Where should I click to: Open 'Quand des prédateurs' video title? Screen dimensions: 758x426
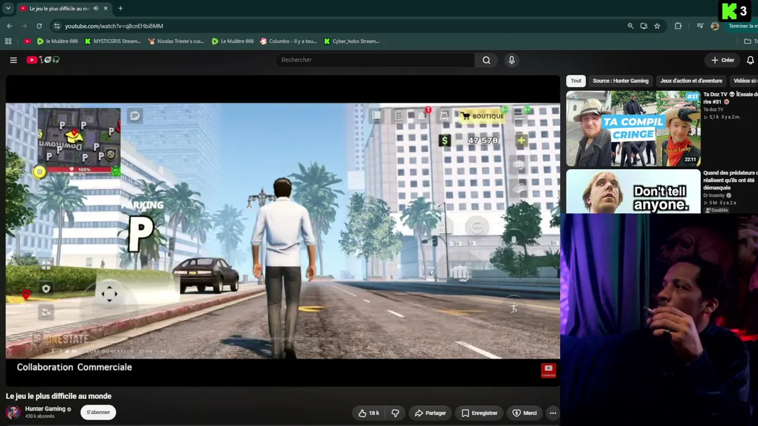(731, 180)
